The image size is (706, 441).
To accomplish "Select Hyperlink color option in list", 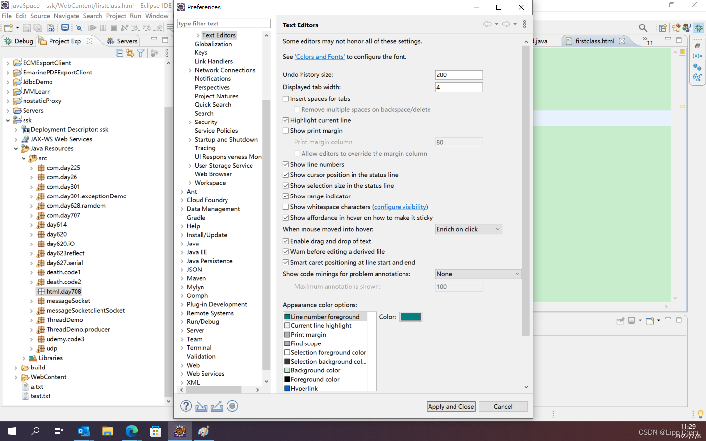I will pos(304,388).
